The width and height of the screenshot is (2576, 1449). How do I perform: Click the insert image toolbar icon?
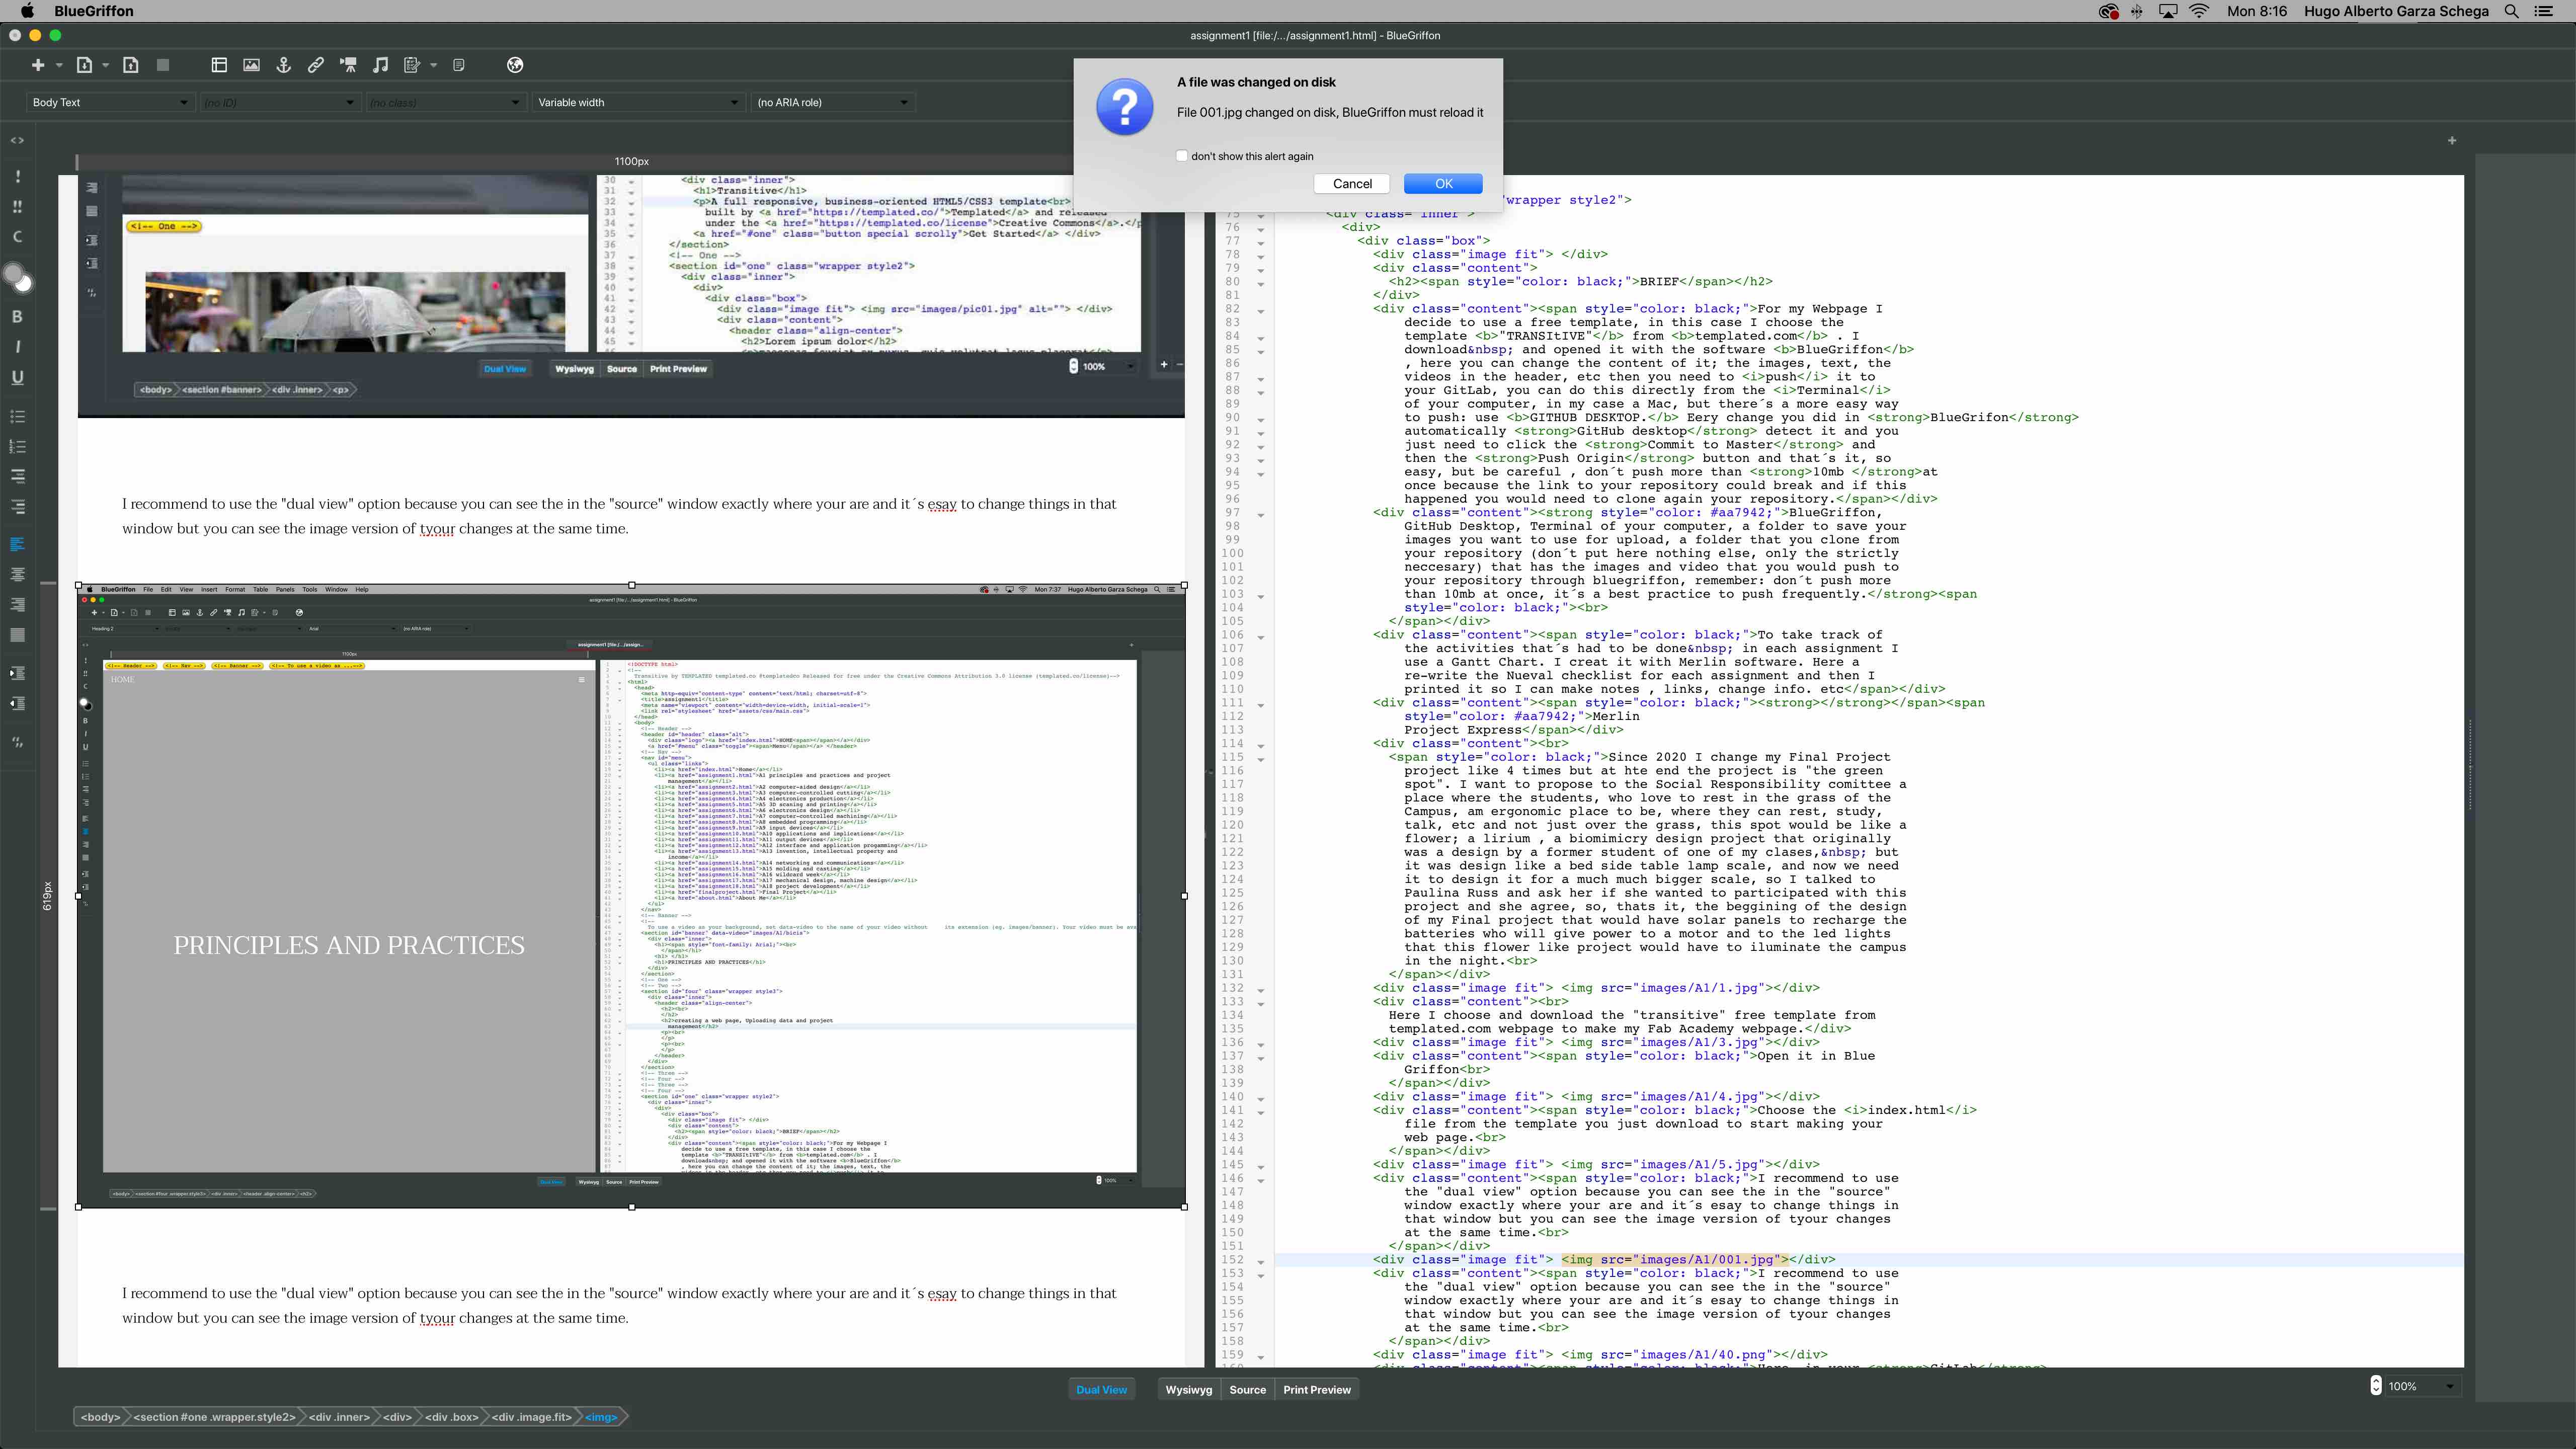coord(251,65)
